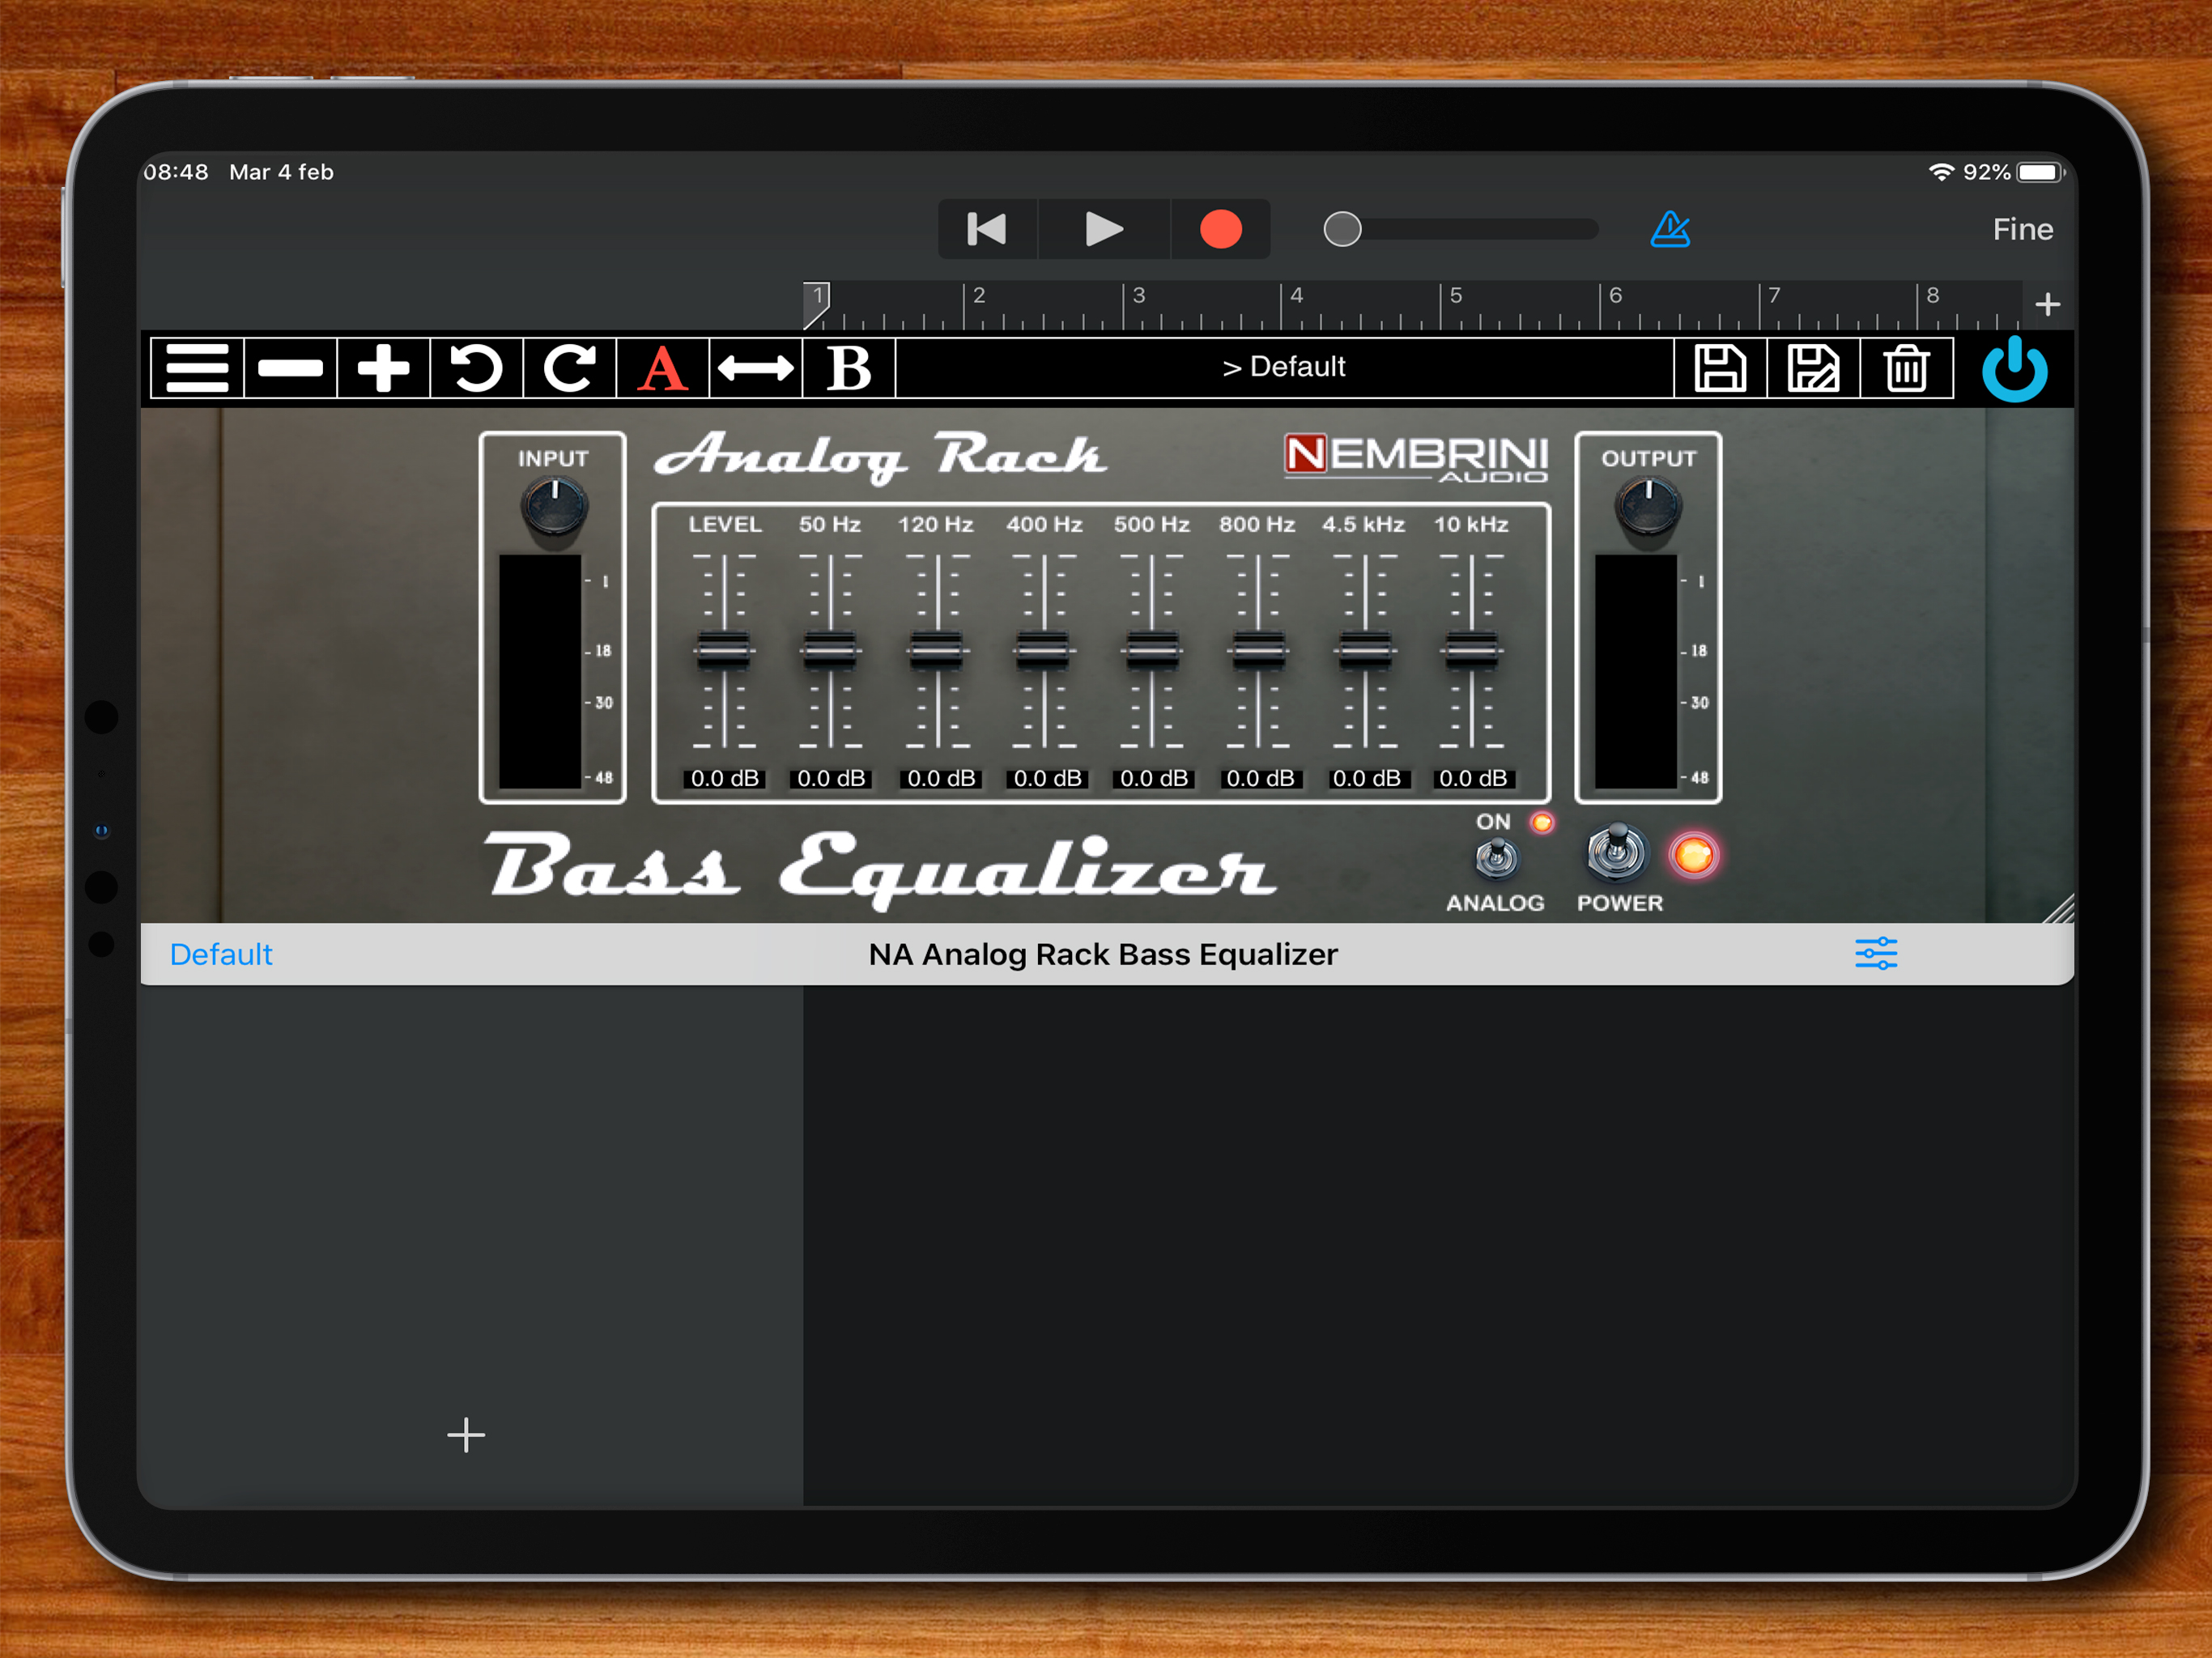Copy A to B with double-arrow icon
2212x1658 pixels.
[755, 368]
